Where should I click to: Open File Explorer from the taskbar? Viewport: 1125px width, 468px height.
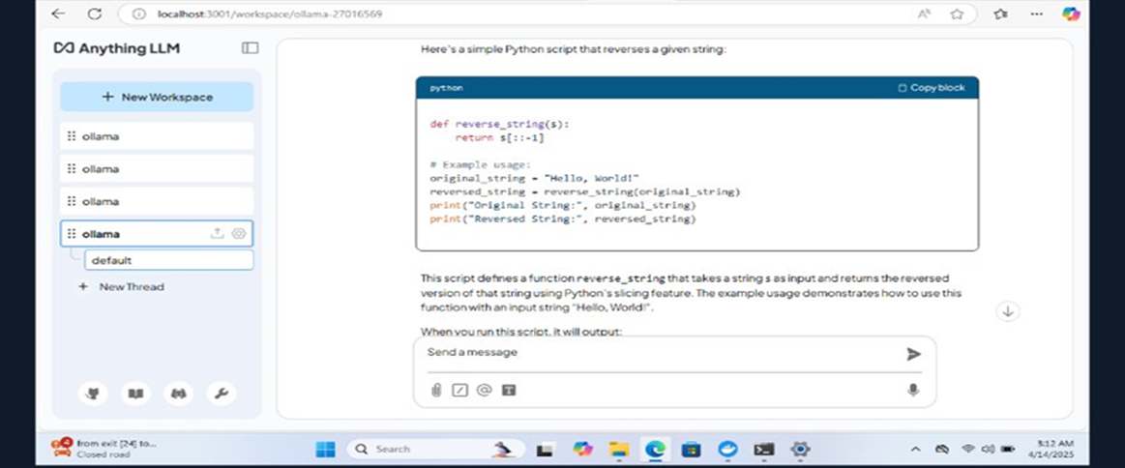click(618, 450)
